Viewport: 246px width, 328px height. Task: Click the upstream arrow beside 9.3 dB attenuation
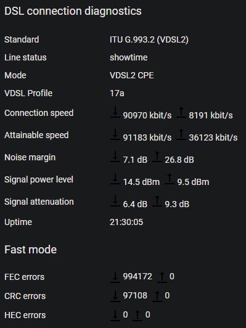(157, 201)
